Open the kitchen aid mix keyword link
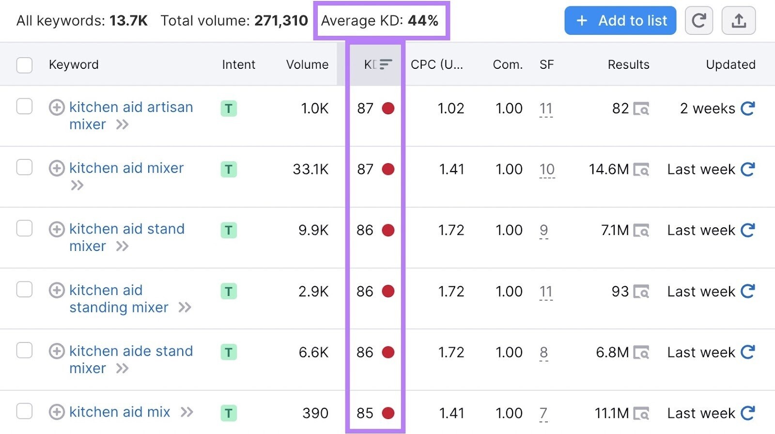 (x=120, y=412)
